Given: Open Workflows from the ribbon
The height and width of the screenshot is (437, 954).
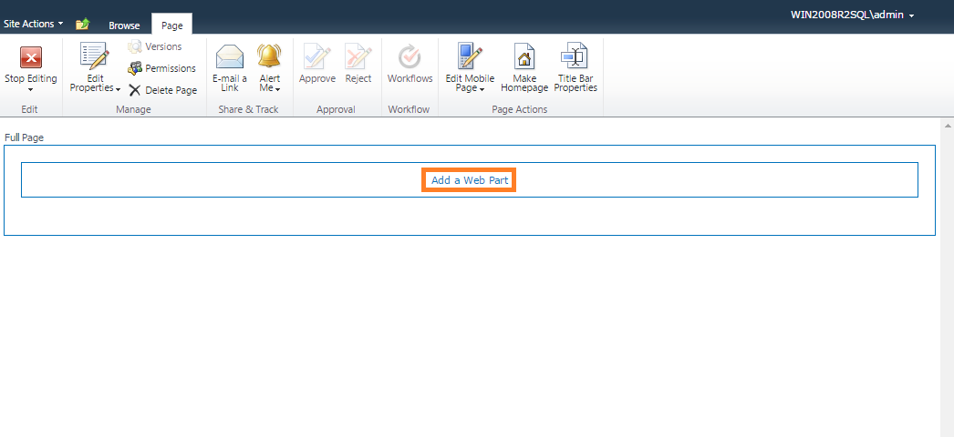Looking at the screenshot, I should (410, 63).
